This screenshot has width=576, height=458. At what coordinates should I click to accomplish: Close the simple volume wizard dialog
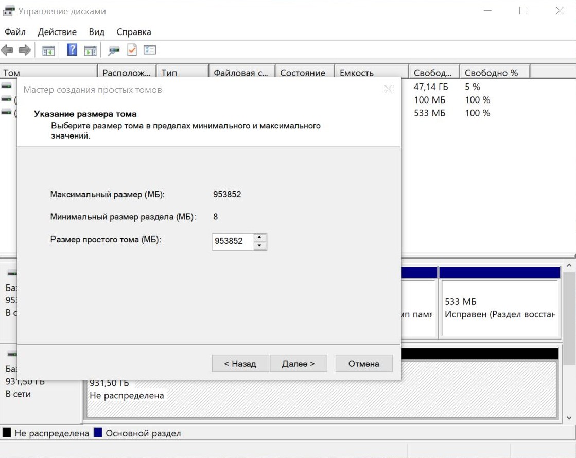(x=388, y=89)
